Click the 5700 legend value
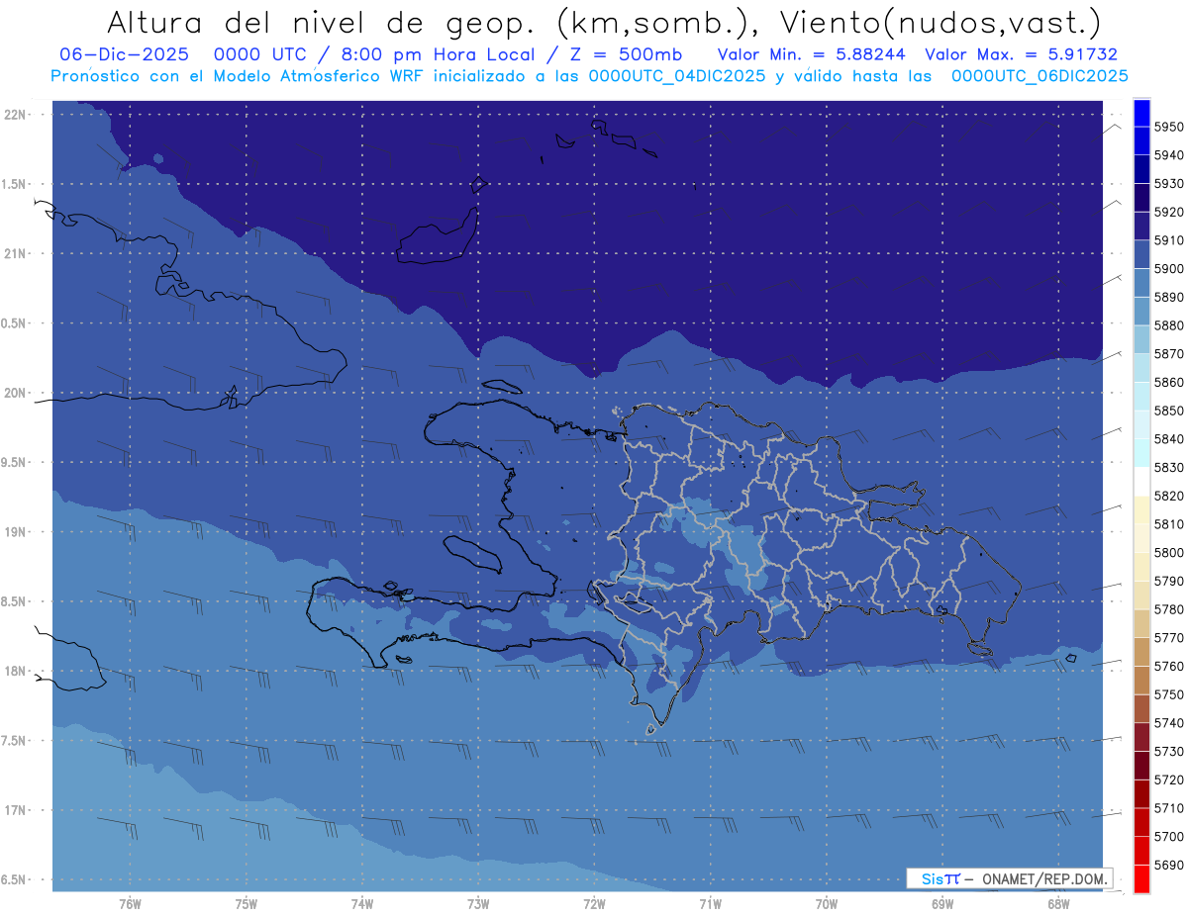Screen dimensions: 1188x917 [1168, 836]
